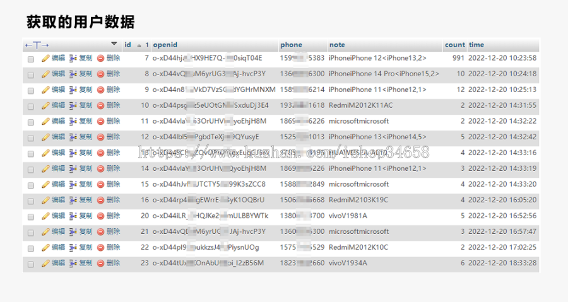Click the note cell "RedmiM2012K10C"
The width and height of the screenshot is (568, 302).
coord(358,247)
